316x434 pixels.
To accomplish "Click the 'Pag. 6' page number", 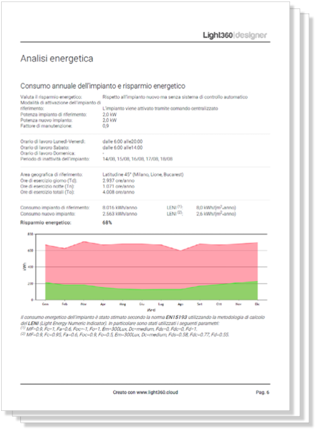I will coord(262,392).
